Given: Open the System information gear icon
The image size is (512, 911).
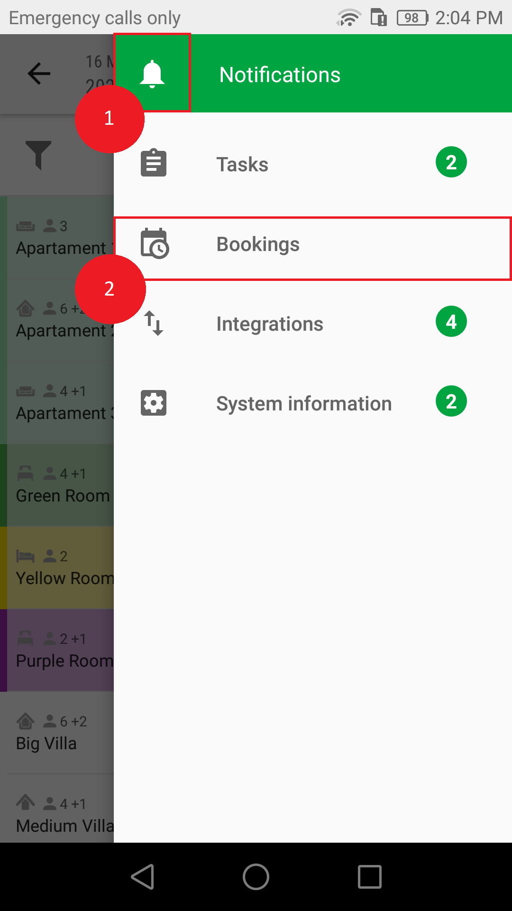Looking at the screenshot, I should [x=154, y=403].
